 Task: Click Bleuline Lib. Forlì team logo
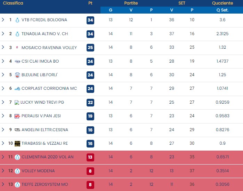pyautogui.click(x=17, y=75)
